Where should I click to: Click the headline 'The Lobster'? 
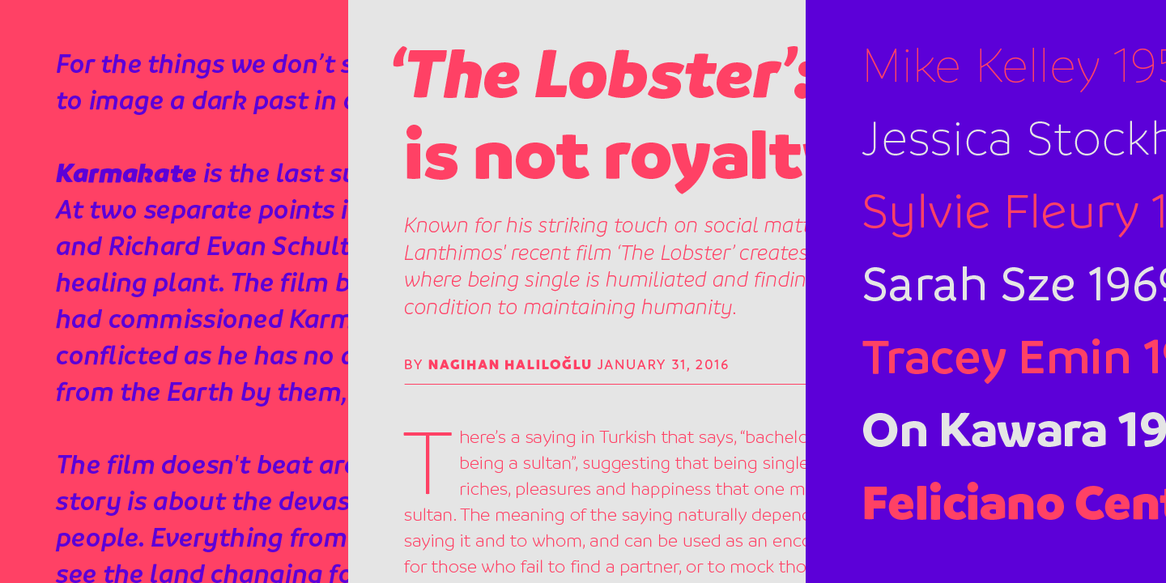599,74
